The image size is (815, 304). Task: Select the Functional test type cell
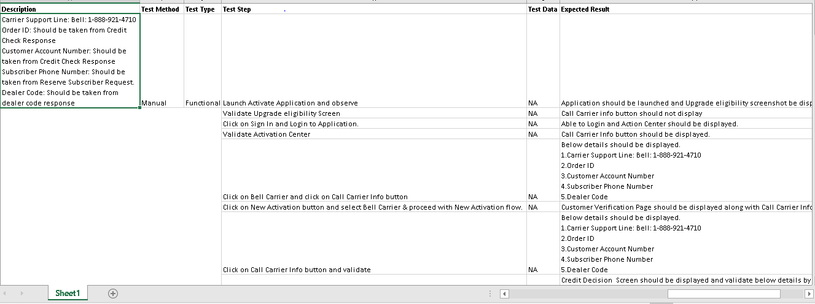[x=203, y=61]
